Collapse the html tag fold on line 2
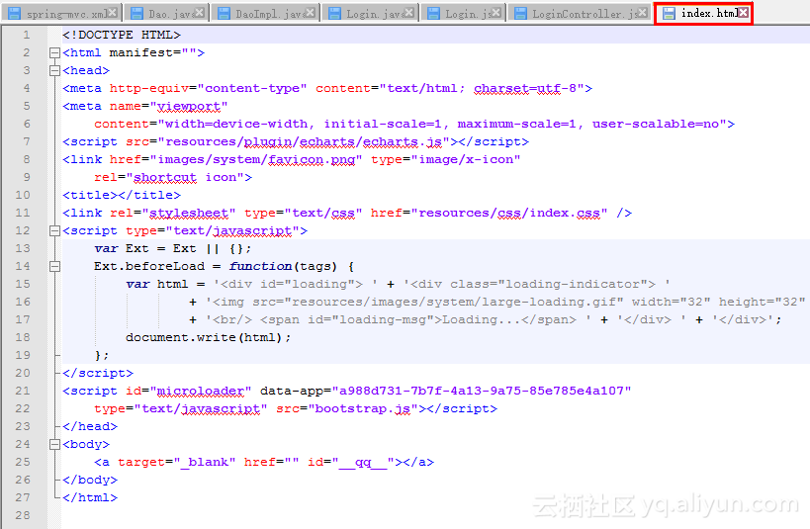810x529 pixels. [54, 52]
